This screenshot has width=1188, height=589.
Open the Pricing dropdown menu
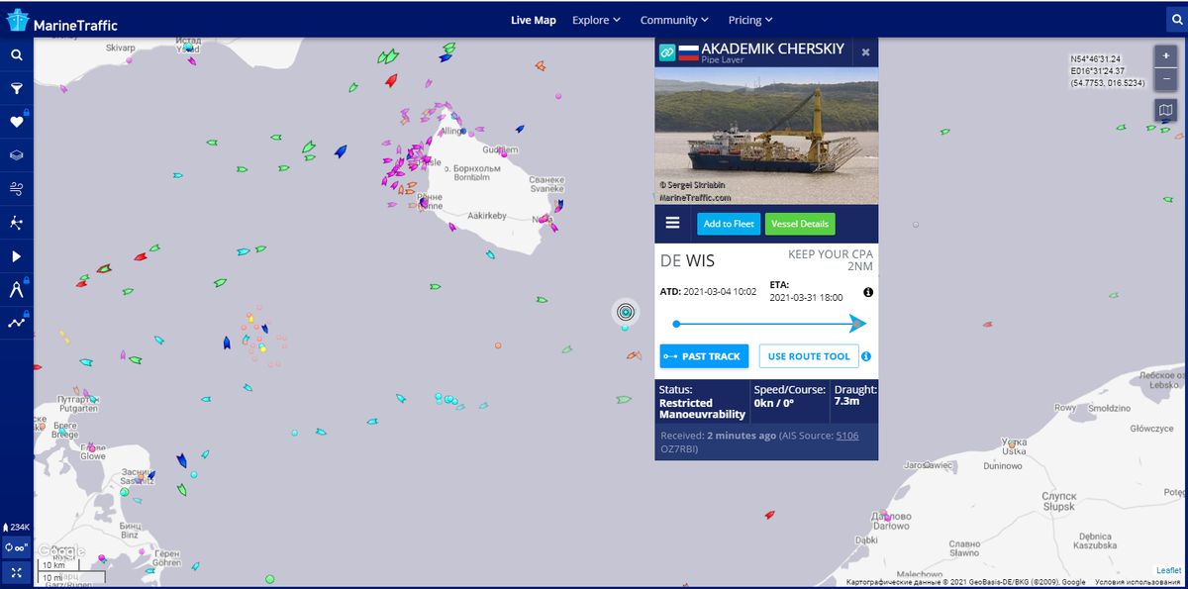click(x=750, y=20)
